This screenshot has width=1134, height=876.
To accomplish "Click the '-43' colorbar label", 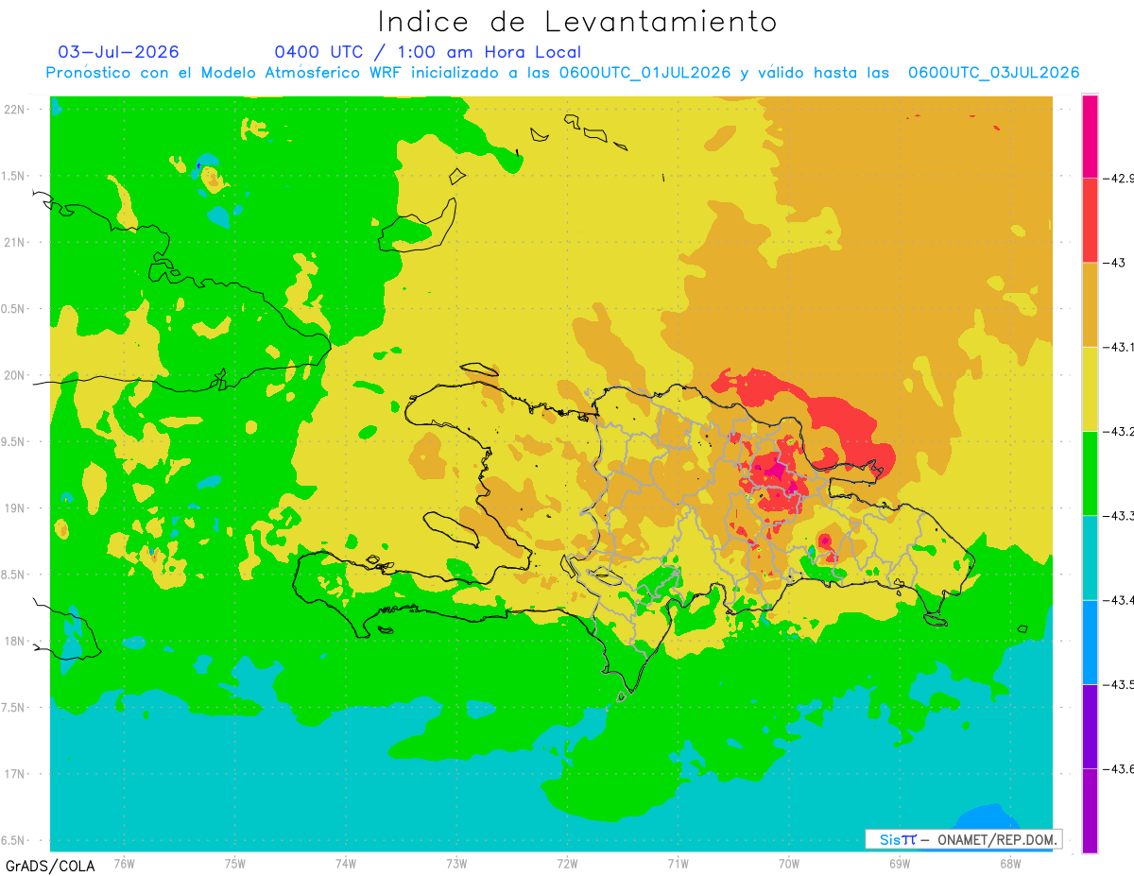I will (x=1114, y=262).
